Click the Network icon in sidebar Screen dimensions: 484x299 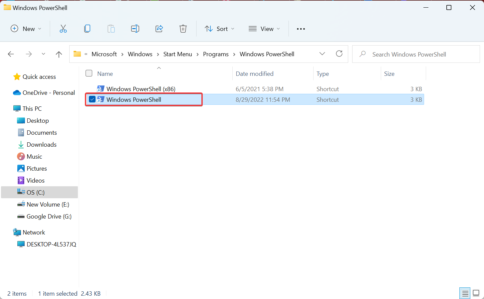[17, 232]
